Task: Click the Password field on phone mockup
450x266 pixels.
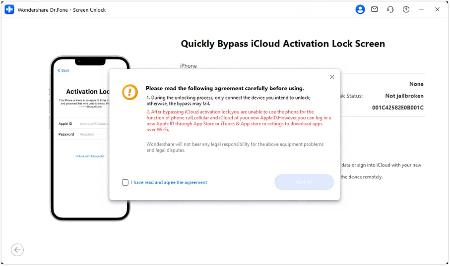Action: [83, 134]
